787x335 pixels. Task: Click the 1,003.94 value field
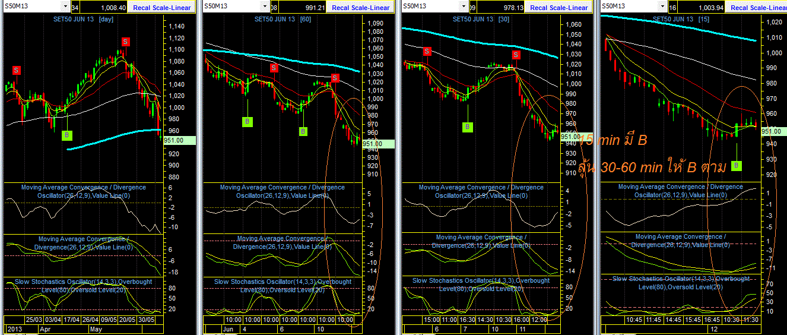700,8
